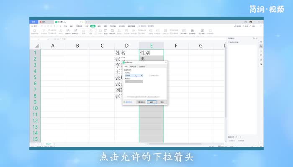Open the Allow dropdown in validation dialog
Image resolution: width=293 pixels, height=167 pixels.
tap(141, 76)
